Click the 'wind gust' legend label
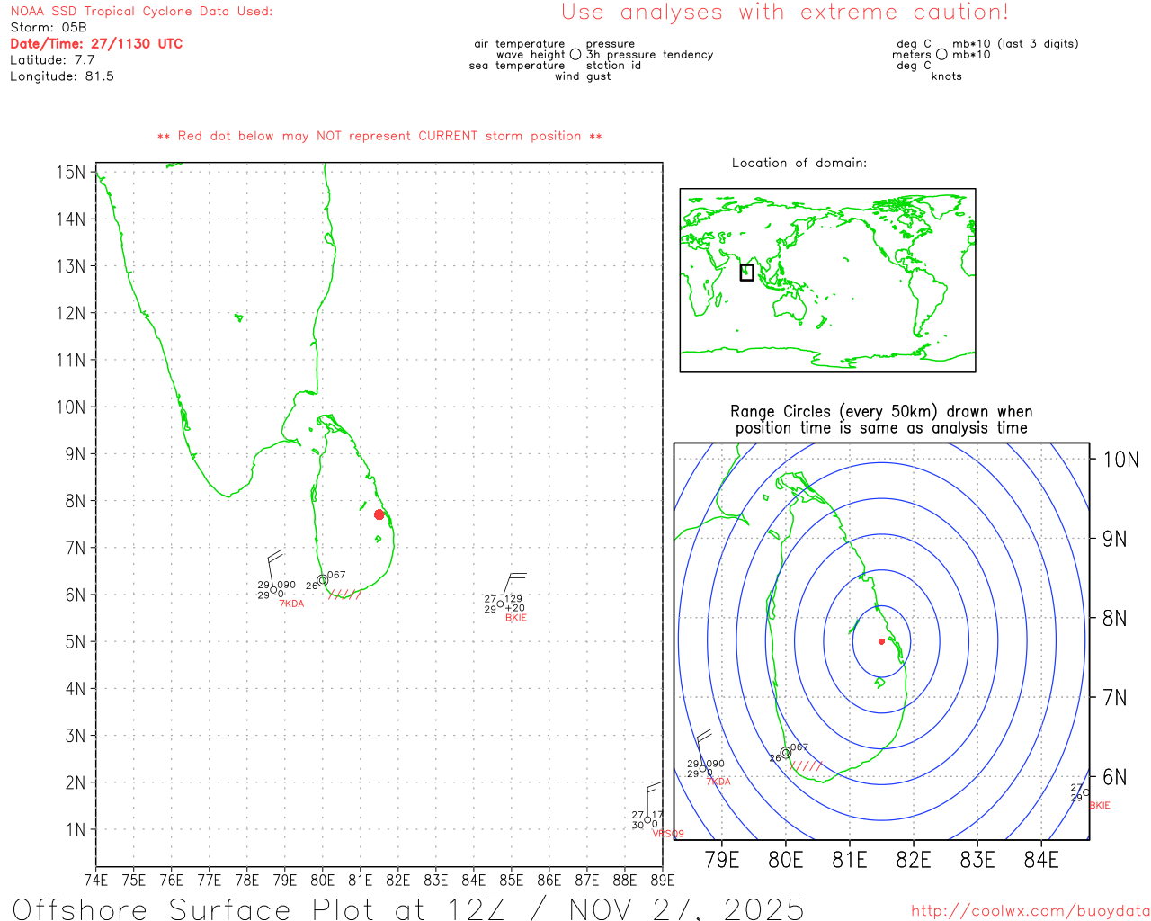The image size is (1151, 921). coord(583,76)
